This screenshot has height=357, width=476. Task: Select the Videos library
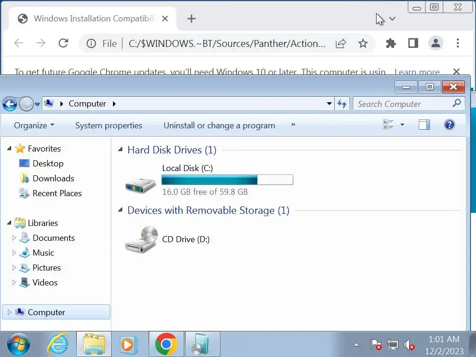tap(45, 282)
